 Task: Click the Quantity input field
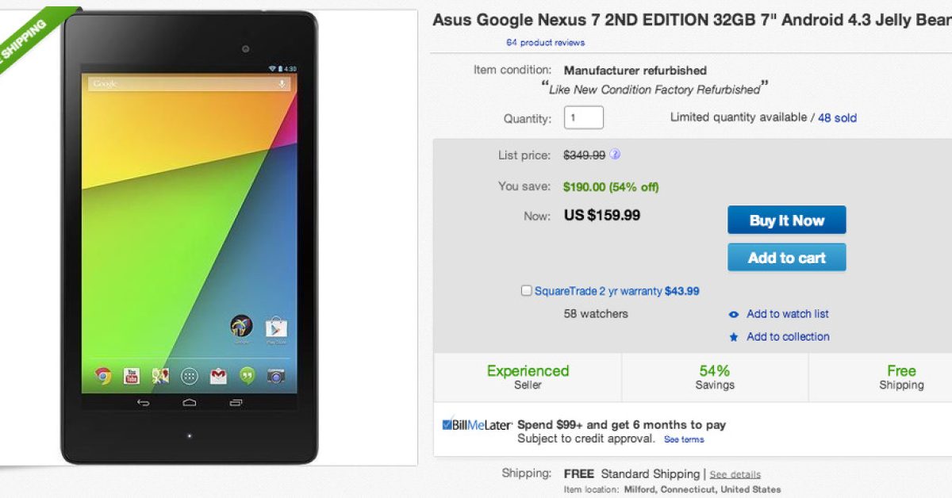583,117
